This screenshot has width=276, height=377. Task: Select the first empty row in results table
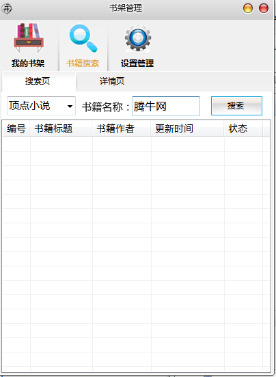tap(136, 144)
